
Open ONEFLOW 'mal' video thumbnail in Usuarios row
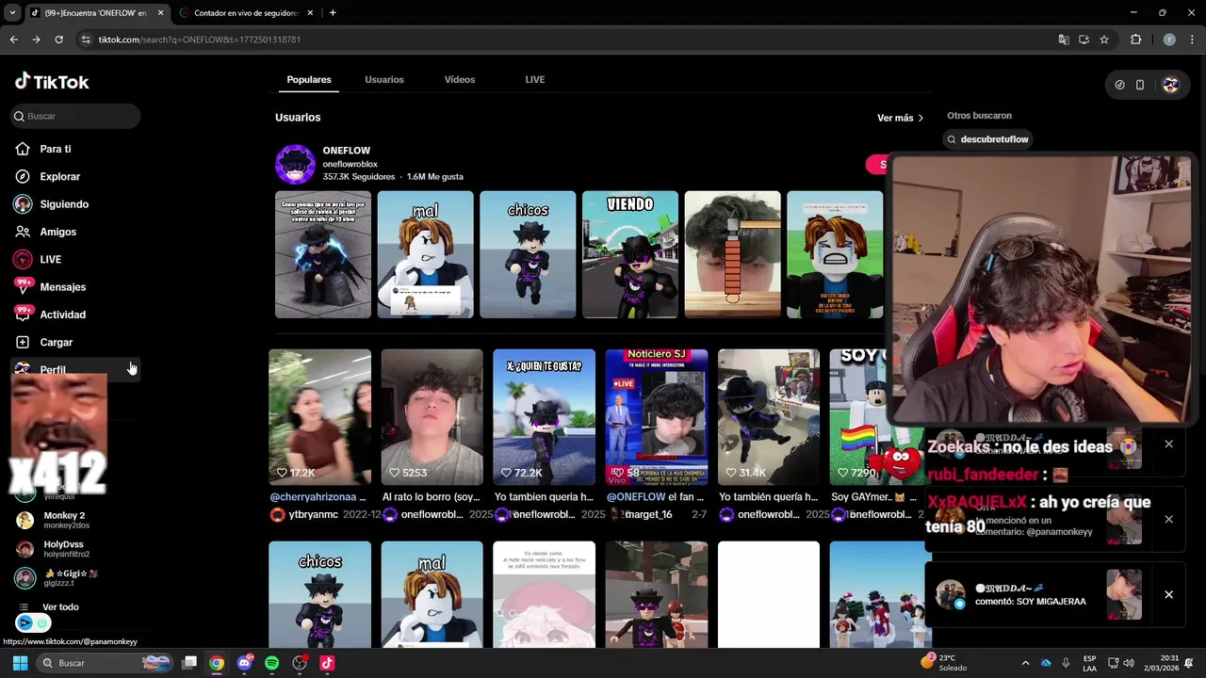(x=425, y=254)
